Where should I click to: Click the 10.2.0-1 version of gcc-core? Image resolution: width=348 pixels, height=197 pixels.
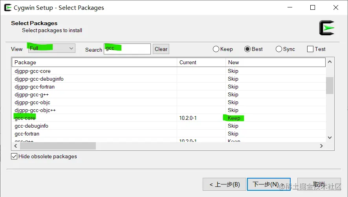click(188, 118)
